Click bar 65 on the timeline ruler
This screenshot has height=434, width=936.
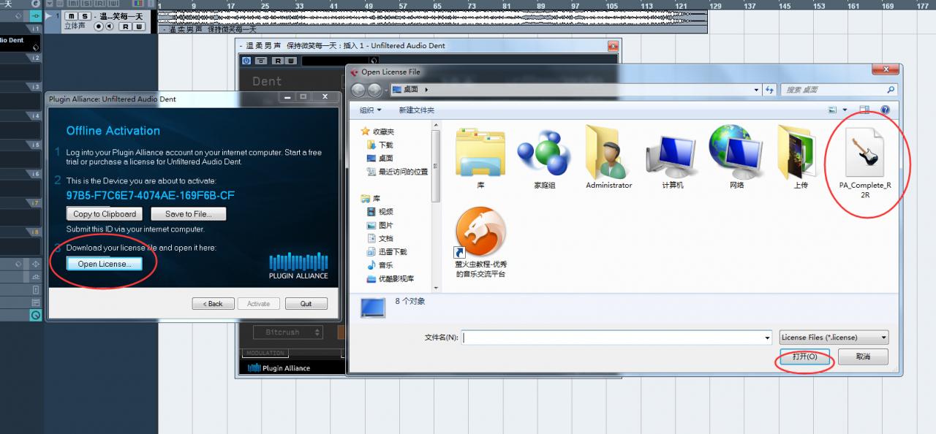pyautogui.click(x=437, y=6)
